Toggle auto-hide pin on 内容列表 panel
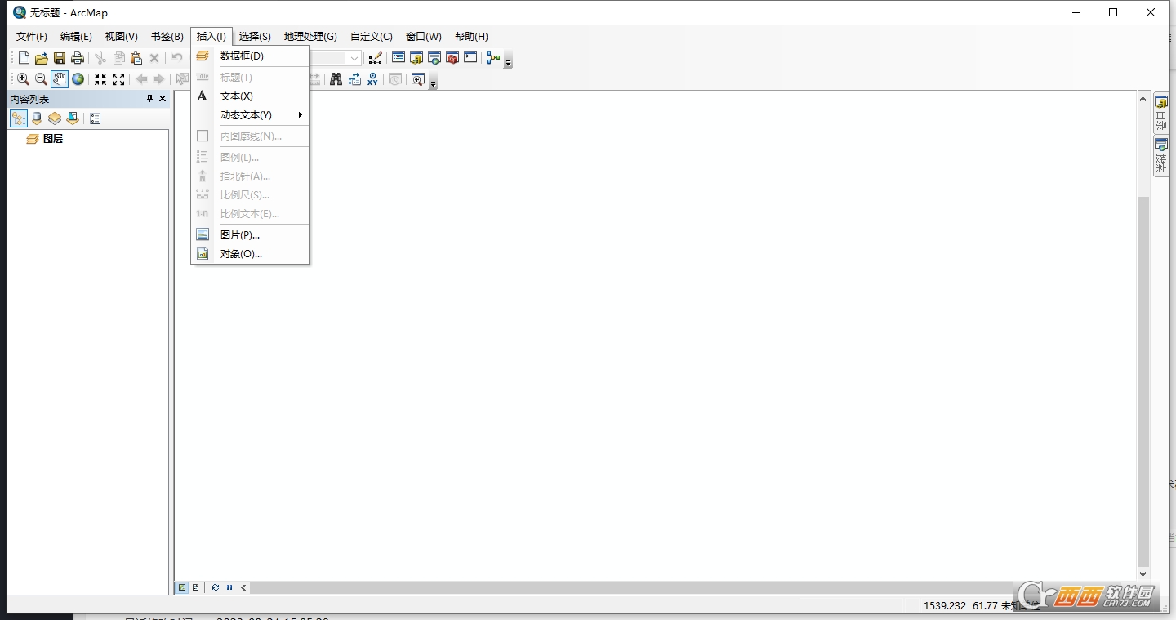The width and height of the screenshot is (1176, 620). point(149,98)
